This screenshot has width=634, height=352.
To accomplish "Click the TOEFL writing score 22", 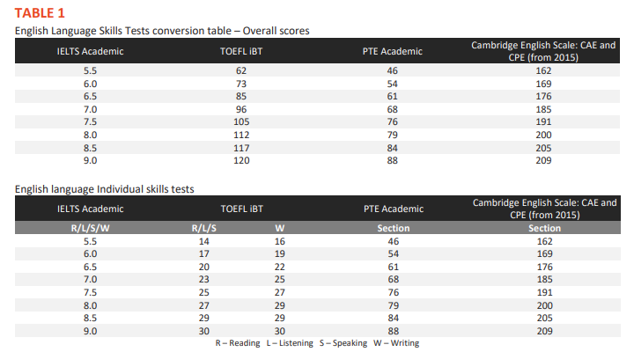I will pyautogui.click(x=280, y=268).
